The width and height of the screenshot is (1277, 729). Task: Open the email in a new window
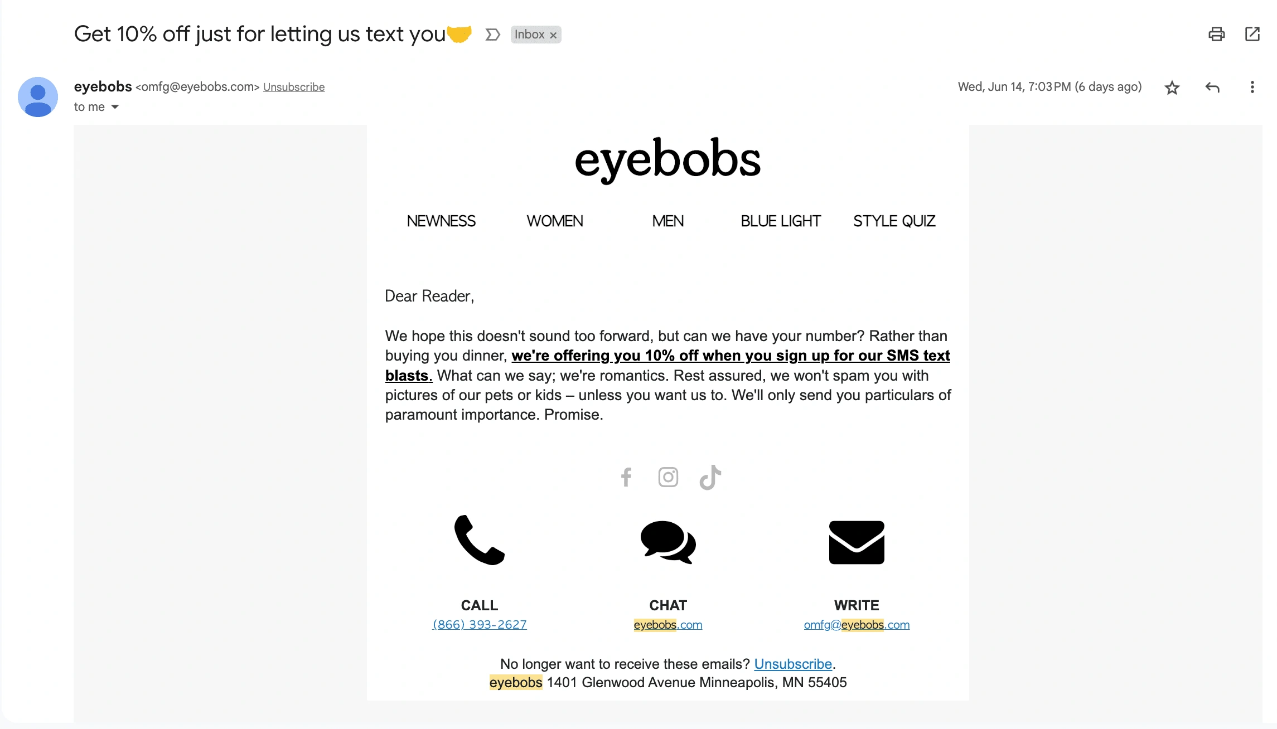click(1252, 34)
